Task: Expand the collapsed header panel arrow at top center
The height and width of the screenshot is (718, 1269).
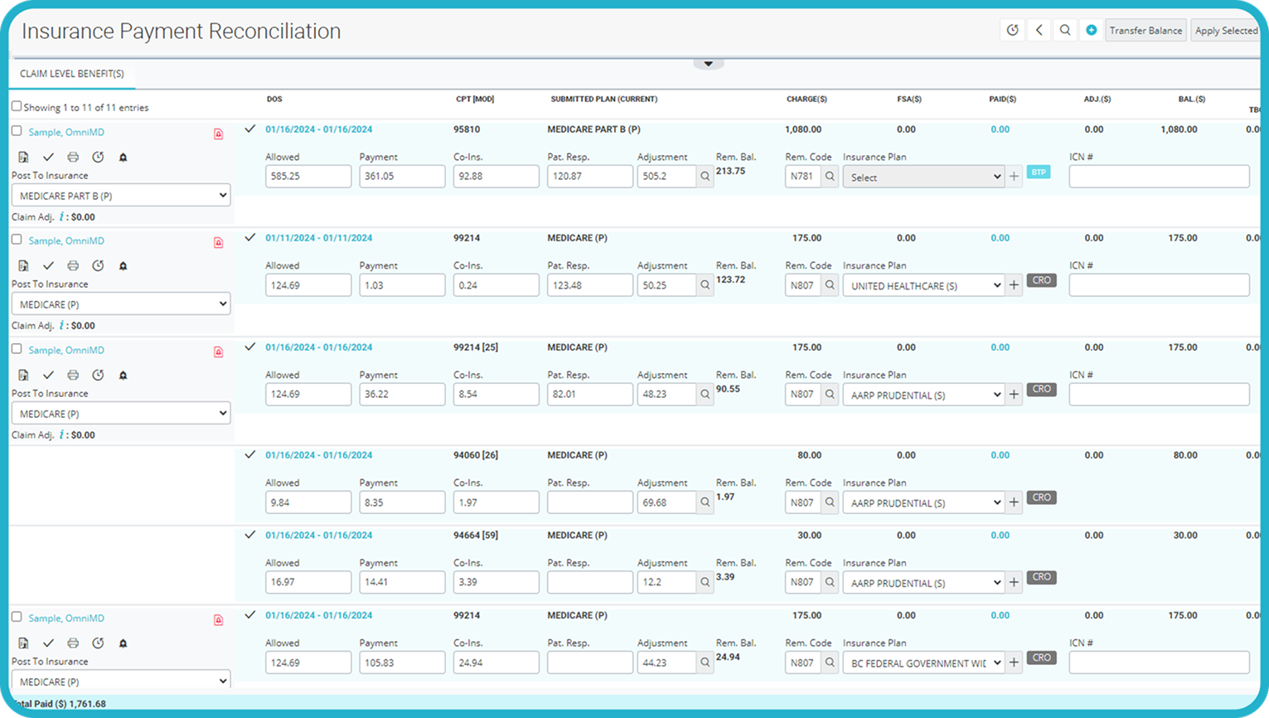Action: pos(708,64)
